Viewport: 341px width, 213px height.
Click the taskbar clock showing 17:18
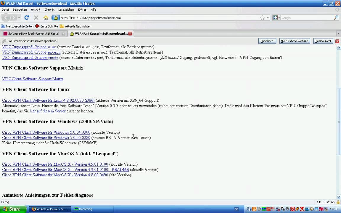[334, 209]
